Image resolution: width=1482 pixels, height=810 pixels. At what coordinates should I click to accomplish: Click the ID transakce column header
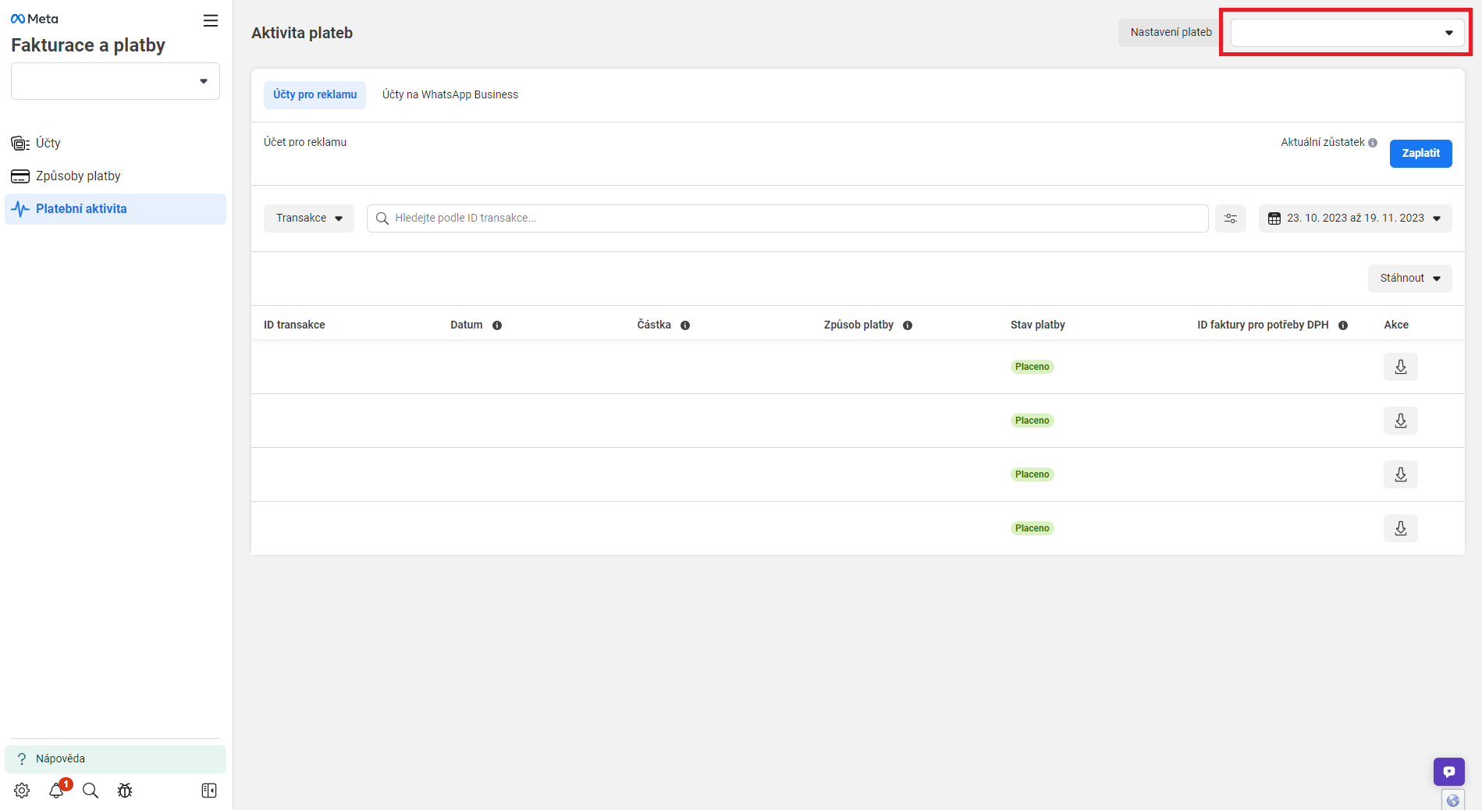(x=294, y=325)
